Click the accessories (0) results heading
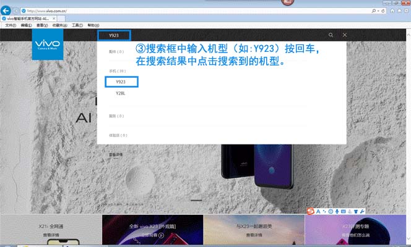Screen dimensions: 411x247 coord(116,52)
